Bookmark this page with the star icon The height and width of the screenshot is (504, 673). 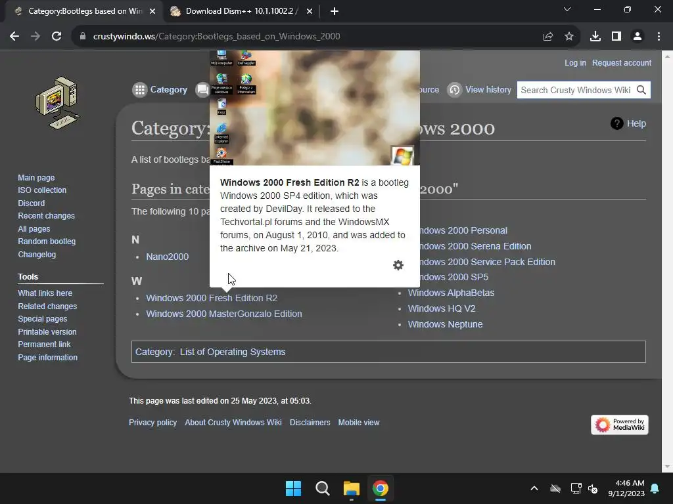point(569,37)
